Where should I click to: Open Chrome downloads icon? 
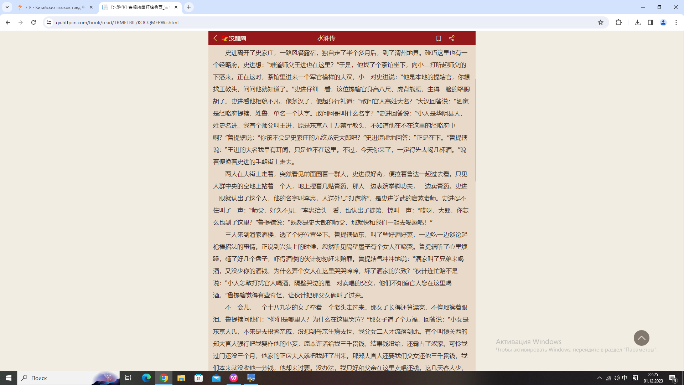pos(638,22)
